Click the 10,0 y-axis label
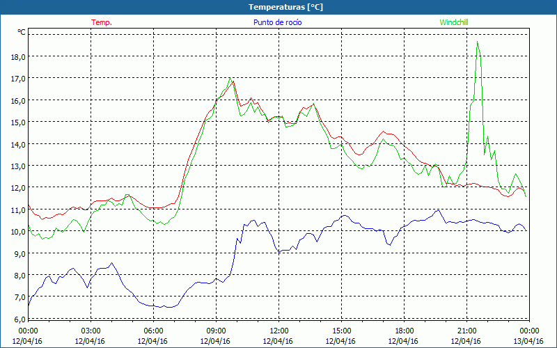 coord(18,232)
